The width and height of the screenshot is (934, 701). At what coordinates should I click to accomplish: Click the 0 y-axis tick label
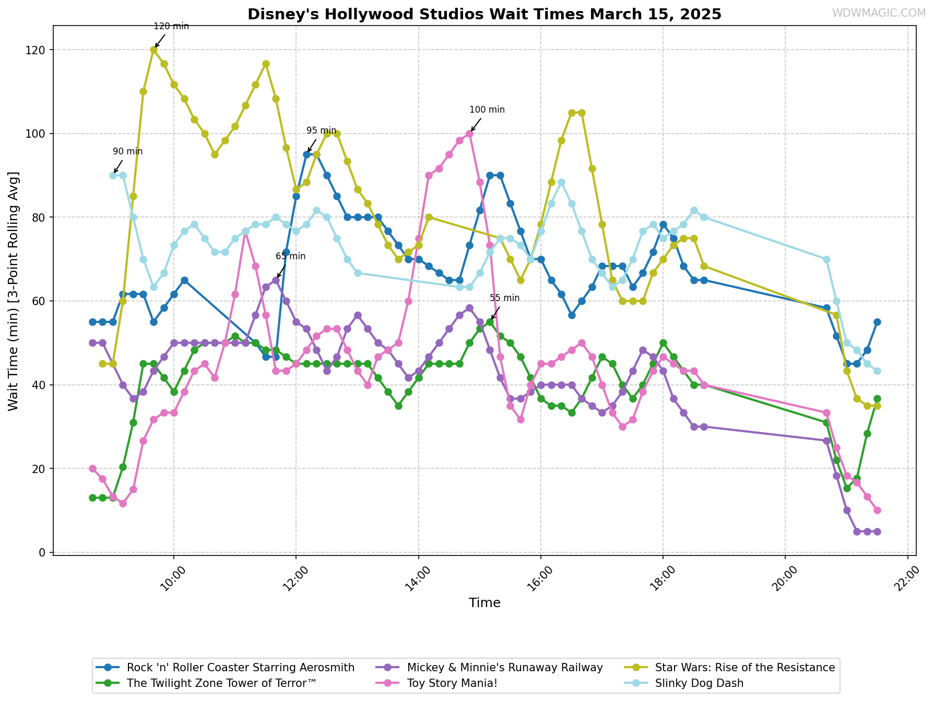(43, 552)
